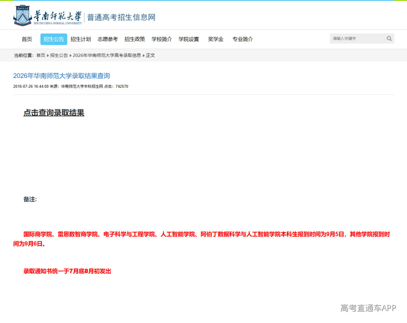Click the 首页 breadcrumb link
The width and height of the screenshot is (407, 323).
pyautogui.click(x=41, y=55)
